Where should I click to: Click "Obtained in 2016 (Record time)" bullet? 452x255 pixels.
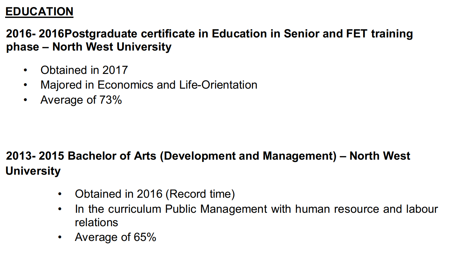[155, 194]
